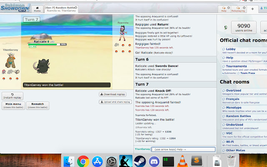Click the Raticate sprite on the battlefield
Screen dimensions: 267x167
(x=41, y=66)
